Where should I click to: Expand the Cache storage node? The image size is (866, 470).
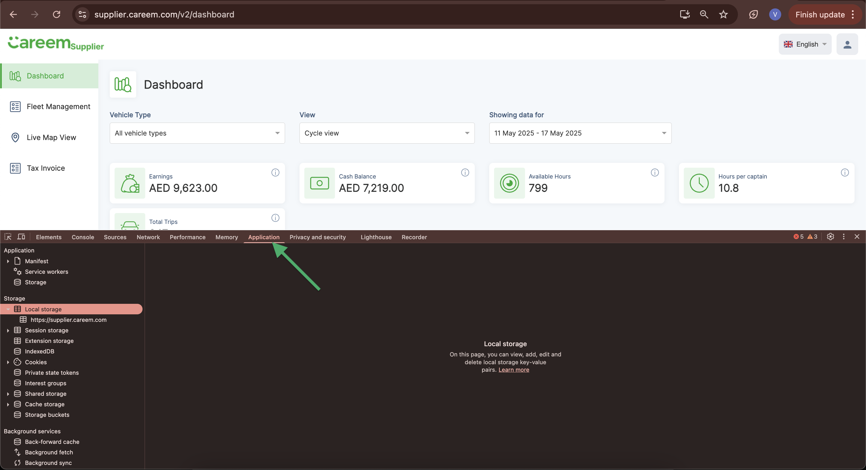8,404
